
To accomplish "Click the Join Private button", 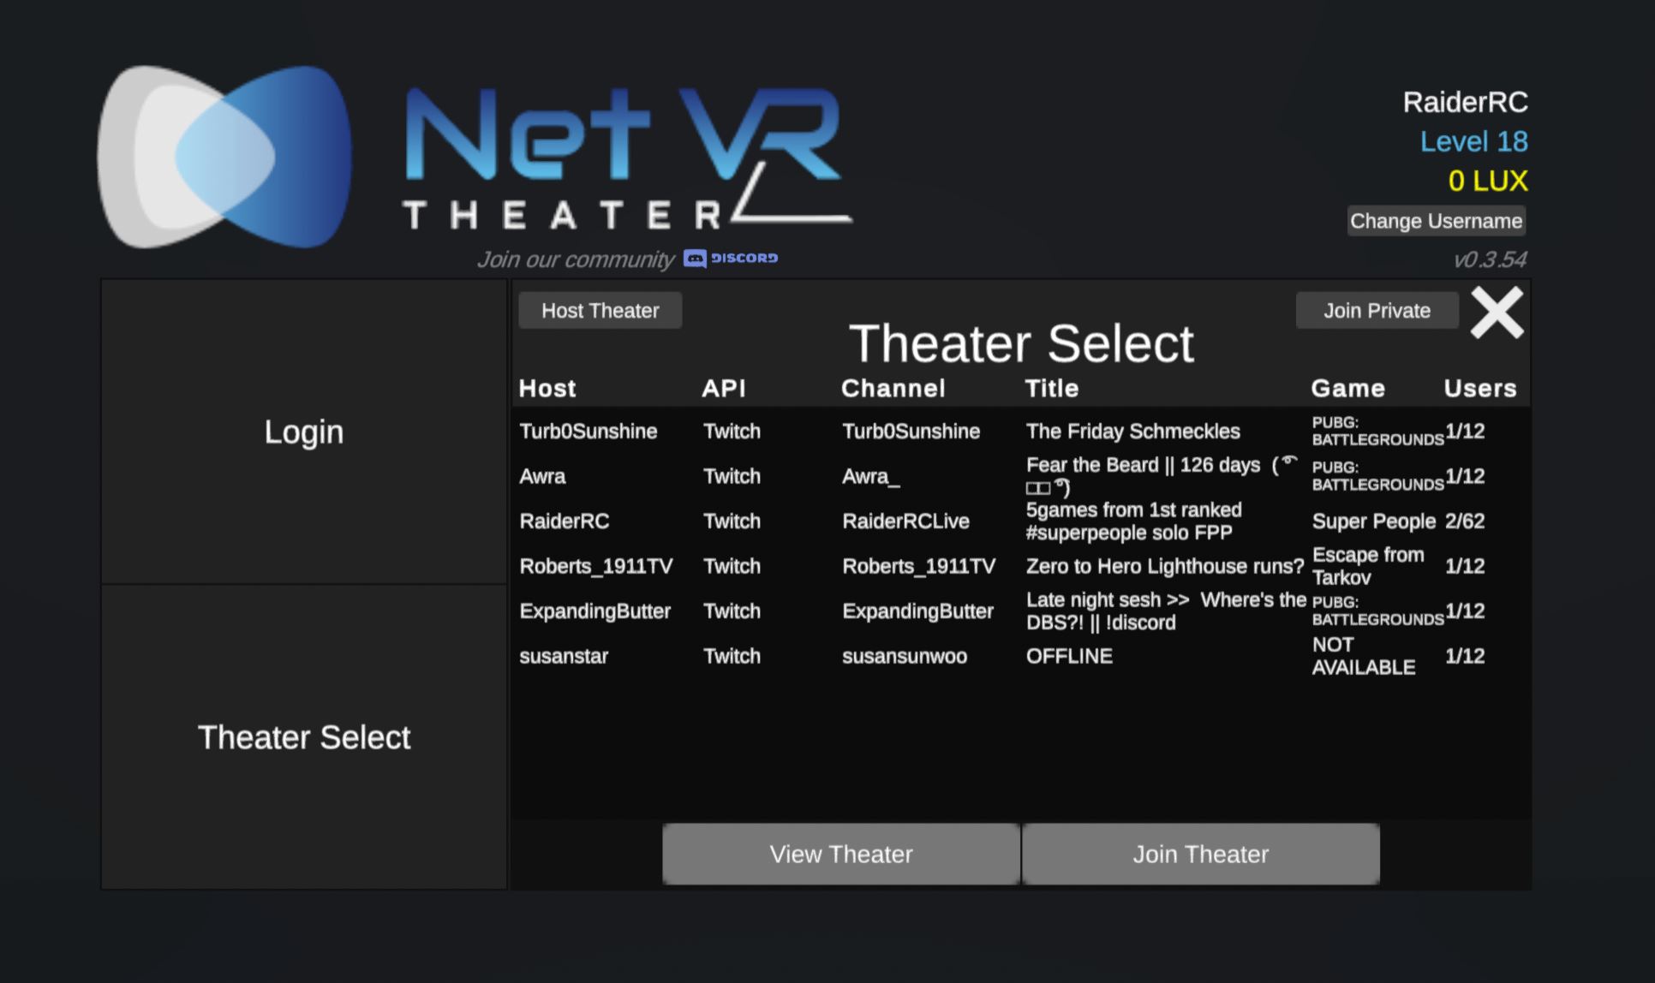I will coord(1377,310).
